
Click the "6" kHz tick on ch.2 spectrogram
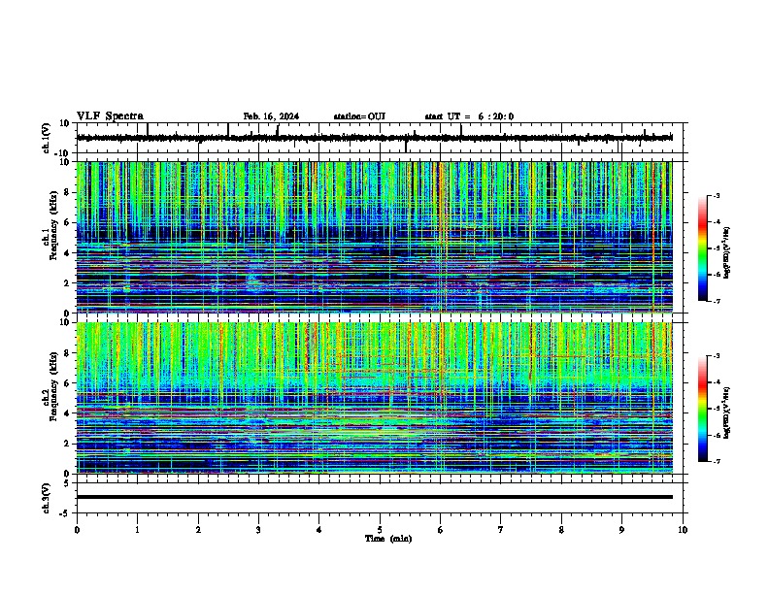point(67,383)
